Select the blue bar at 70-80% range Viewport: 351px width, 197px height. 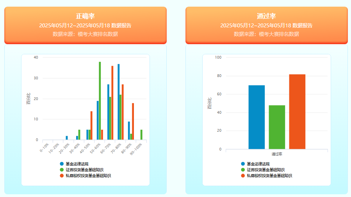[x=118, y=102]
